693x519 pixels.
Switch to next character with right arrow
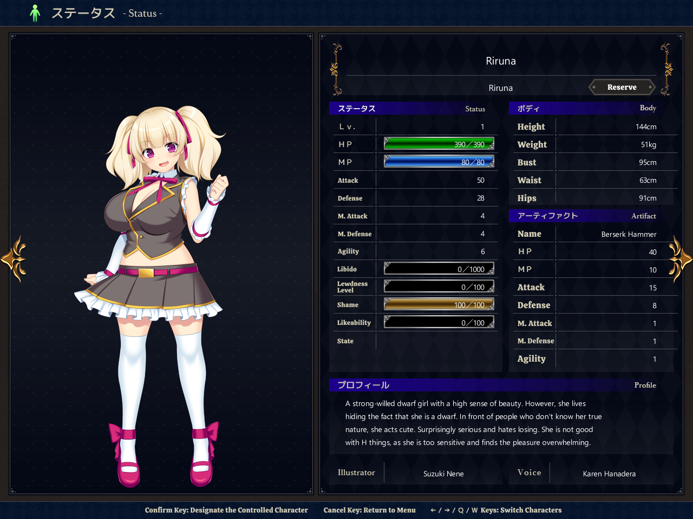coord(680,259)
